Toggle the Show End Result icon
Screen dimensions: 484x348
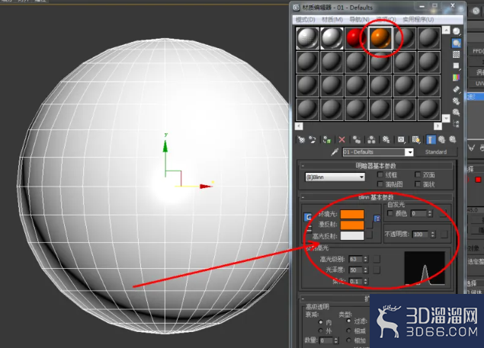coord(431,140)
